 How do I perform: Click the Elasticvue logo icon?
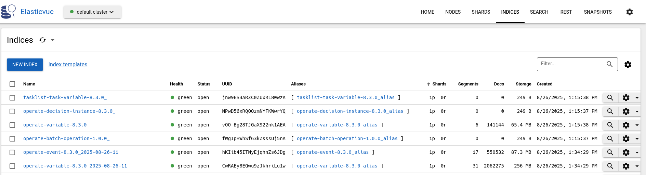9,12
